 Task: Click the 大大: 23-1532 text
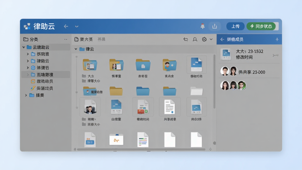click(250, 51)
